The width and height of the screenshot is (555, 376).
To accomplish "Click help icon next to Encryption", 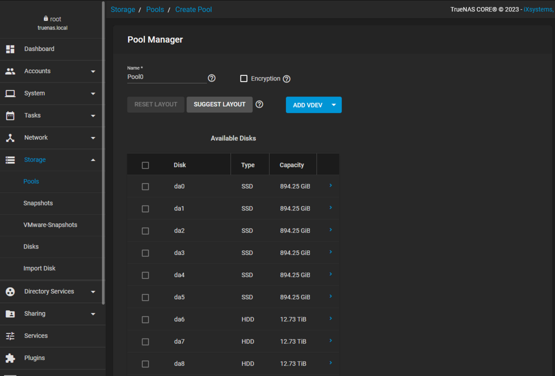I will pyautogui.click(x=286, y=79).
